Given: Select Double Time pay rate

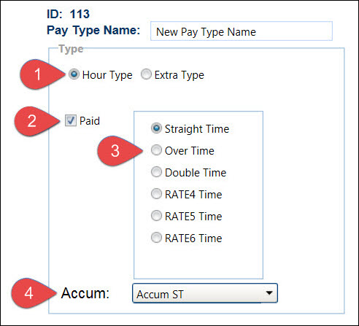Looking at the screenshot, I should pos(156,172).
